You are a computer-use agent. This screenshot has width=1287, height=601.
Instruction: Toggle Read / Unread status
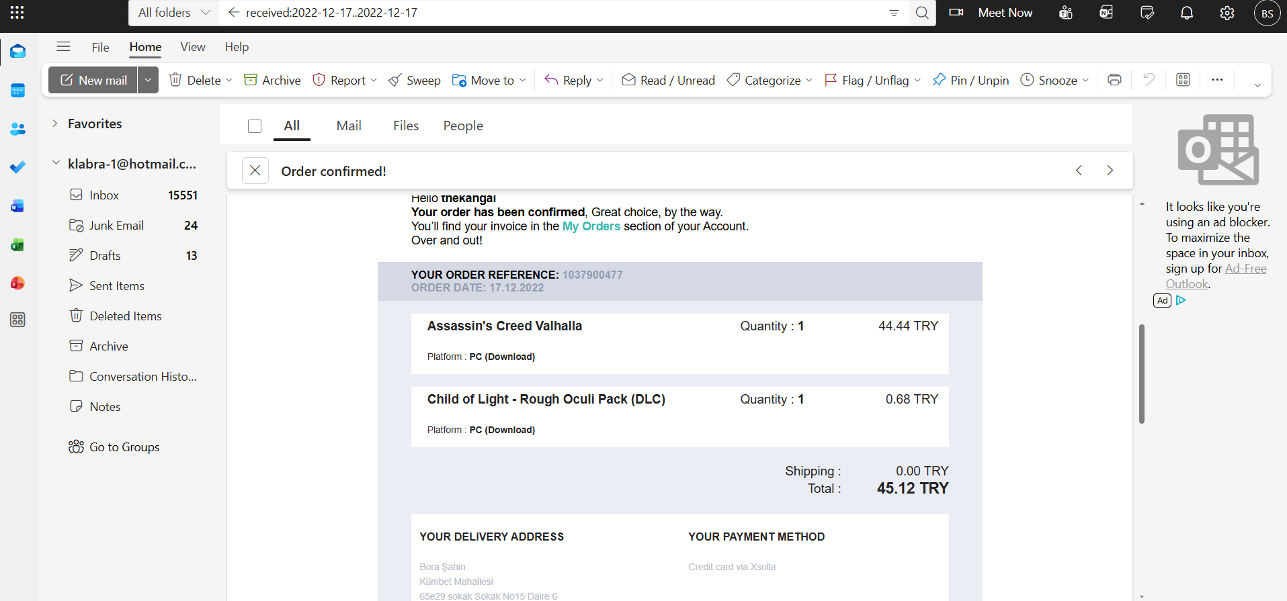pyautogui.click(x=668, y=80)
